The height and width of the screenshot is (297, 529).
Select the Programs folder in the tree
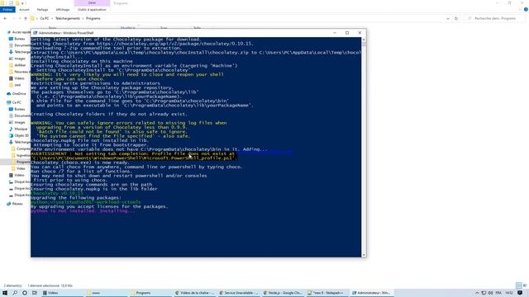click(22, 162)
